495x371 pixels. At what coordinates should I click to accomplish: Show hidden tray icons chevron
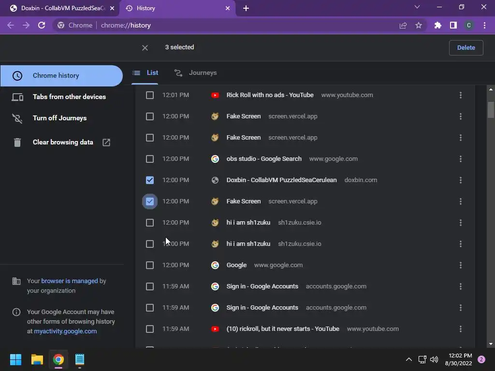[408, 359]
